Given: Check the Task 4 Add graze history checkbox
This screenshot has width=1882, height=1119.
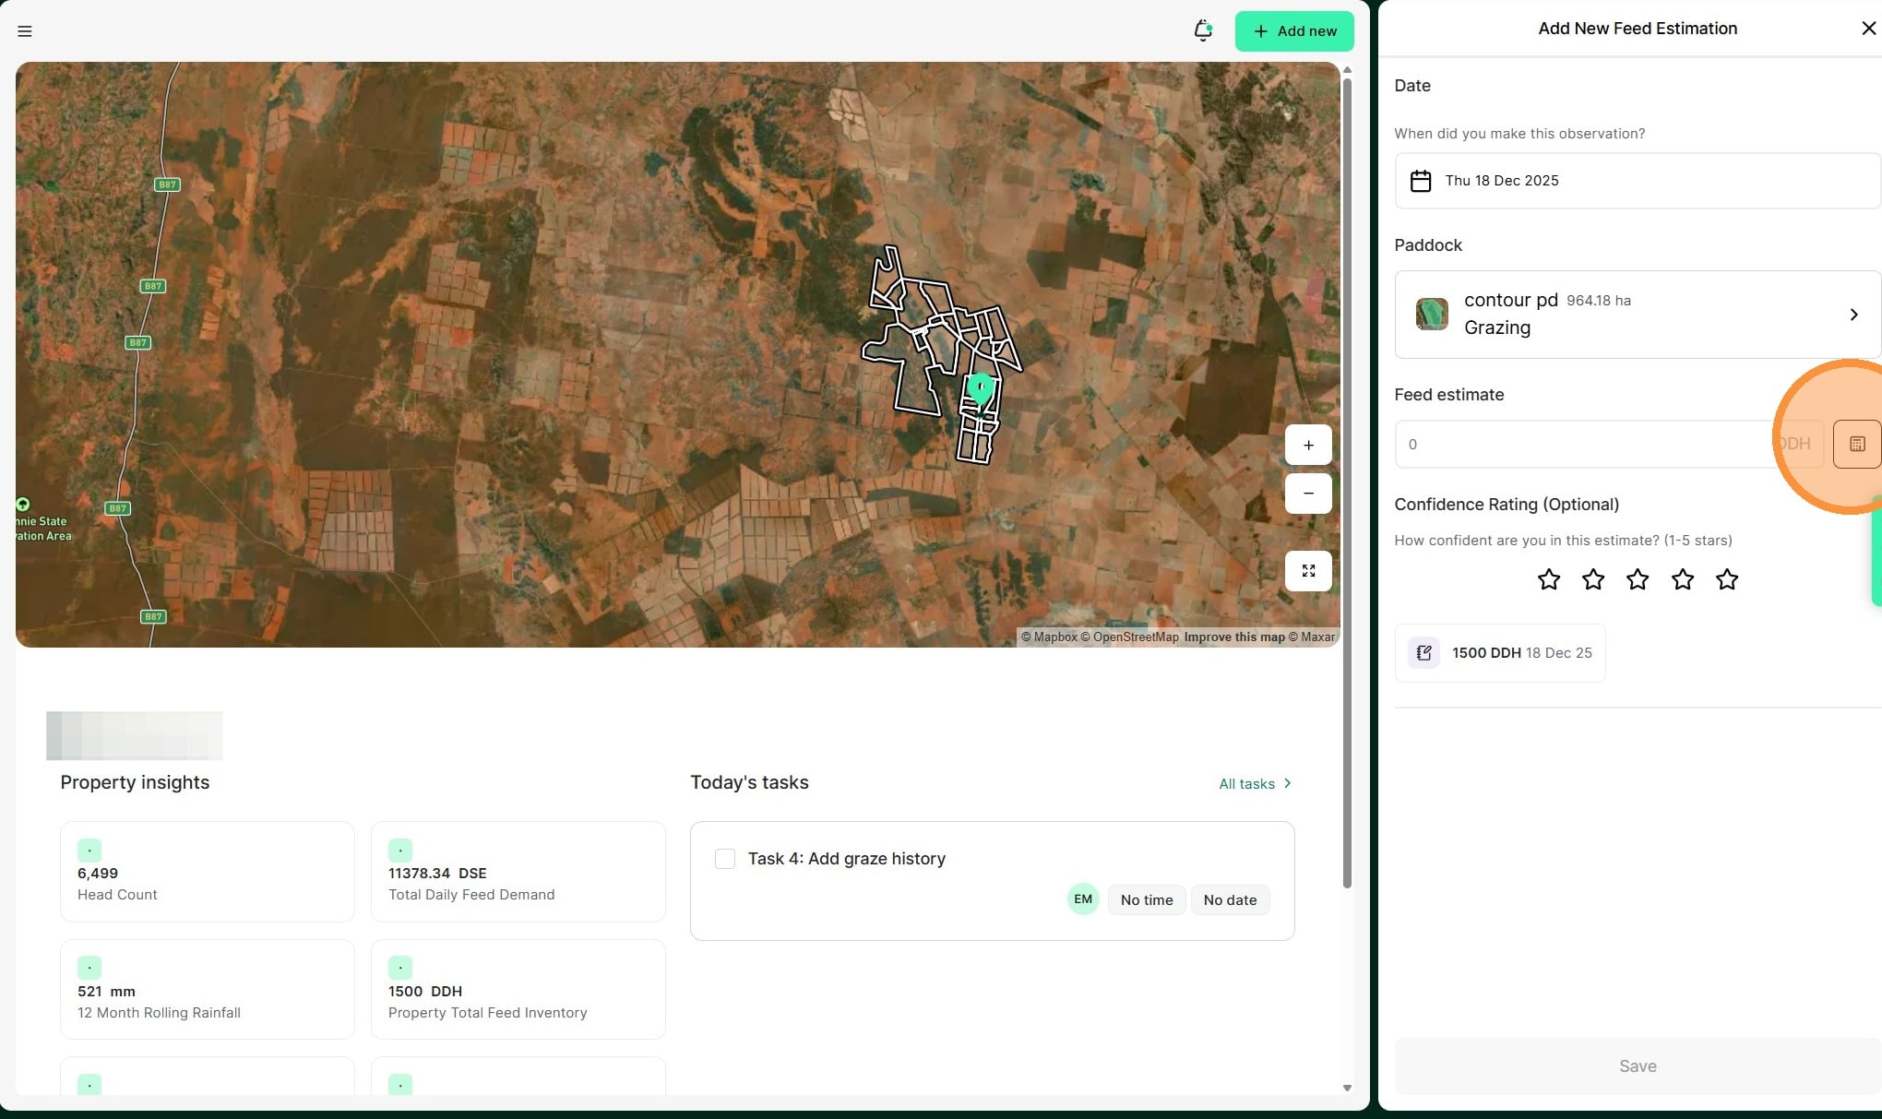Looking at the screenshot, I should (x=725, y=859).
